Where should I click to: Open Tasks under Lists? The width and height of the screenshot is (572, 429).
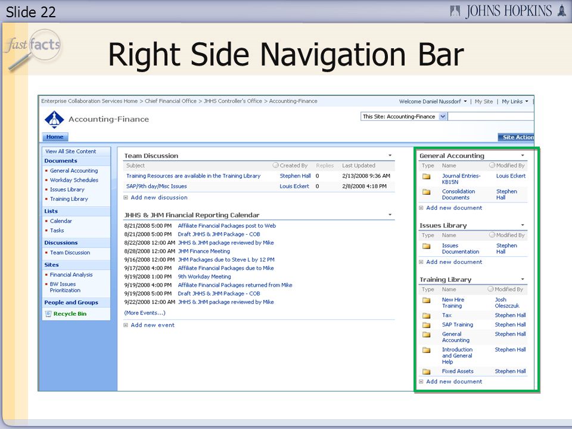pyautogui.click(x=57, y=231)
